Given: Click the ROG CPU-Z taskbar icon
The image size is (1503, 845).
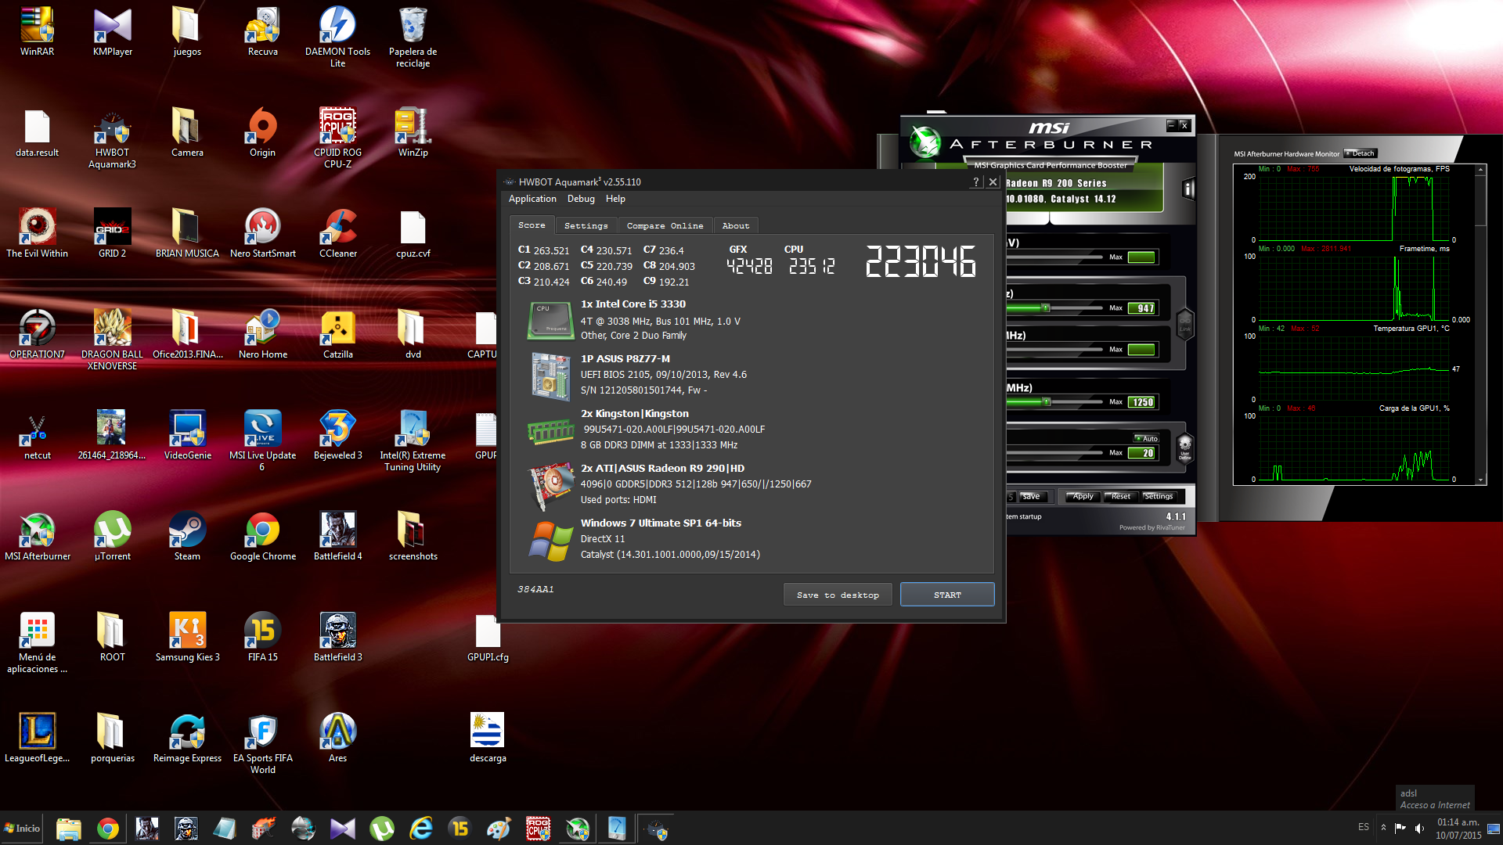Looking at the screenshot, I should (539, 829).
